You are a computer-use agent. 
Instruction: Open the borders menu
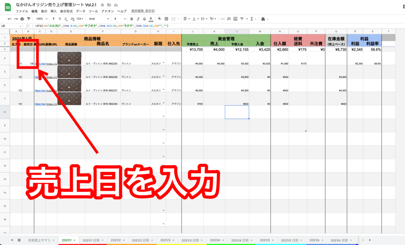[x=166, y=19]
